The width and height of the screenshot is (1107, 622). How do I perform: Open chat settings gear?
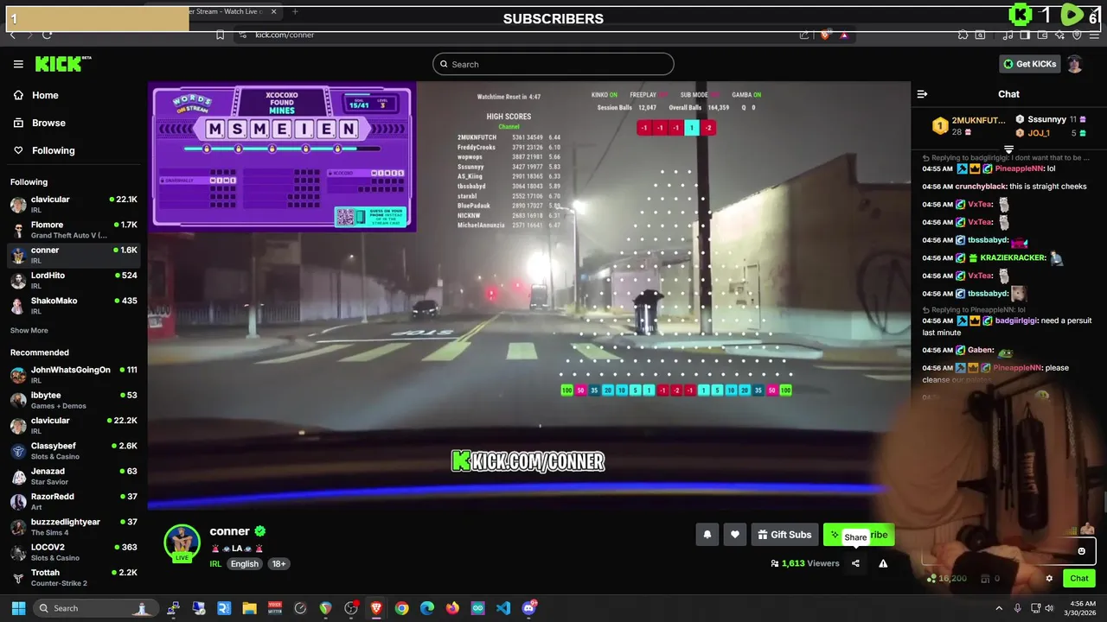click(x=1049, y=578)
